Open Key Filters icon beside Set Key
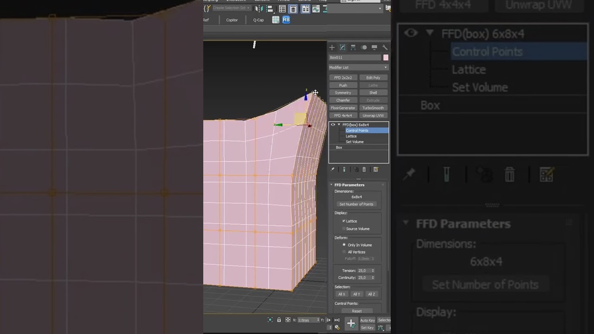 (381, 328)
